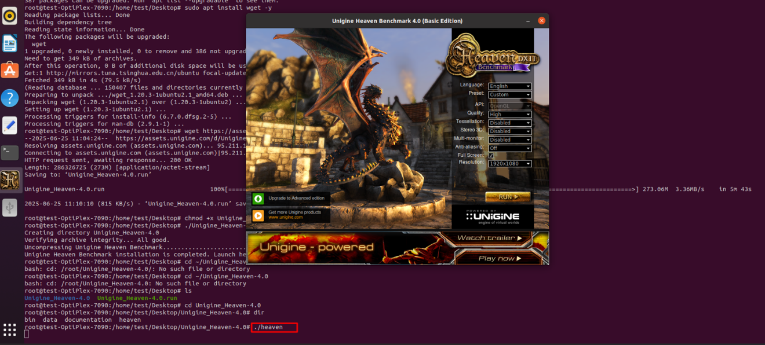This screenshot has width=765, height=345.
Task: Toggle Tessellation to enabled
Action: [x=509, y=122]
